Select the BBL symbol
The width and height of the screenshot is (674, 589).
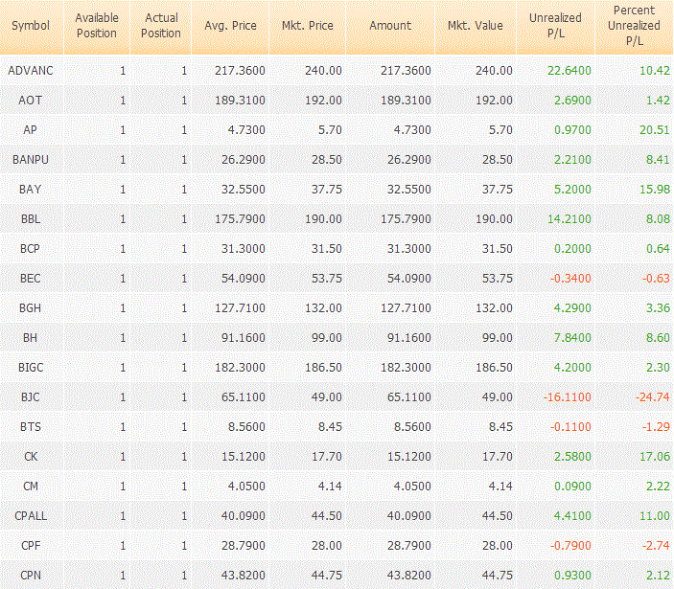[x=31, y=219]
